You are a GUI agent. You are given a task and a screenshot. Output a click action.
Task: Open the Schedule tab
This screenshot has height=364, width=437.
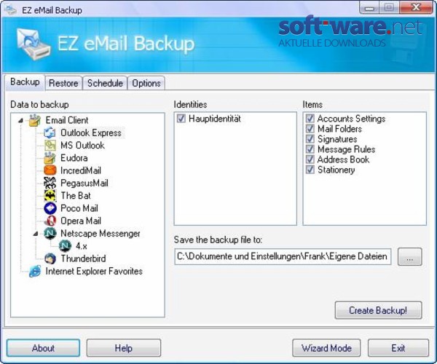click(x=105, y=83)
